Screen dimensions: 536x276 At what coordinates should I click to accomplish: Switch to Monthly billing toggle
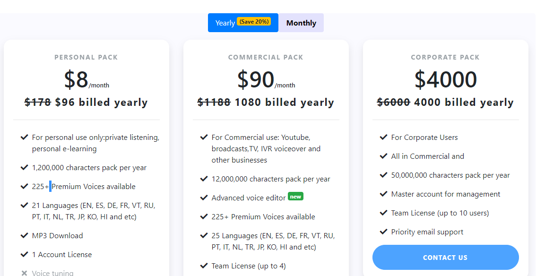pos(301,23)
